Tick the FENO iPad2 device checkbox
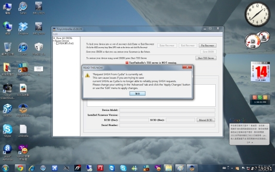This screenshot has width=275, height=172. tap(57, 43)
